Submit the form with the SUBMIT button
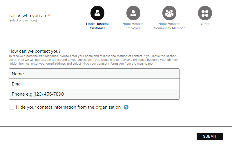This screenshot has width=232, height=146. pyautogui.click(x=210, y=136)
